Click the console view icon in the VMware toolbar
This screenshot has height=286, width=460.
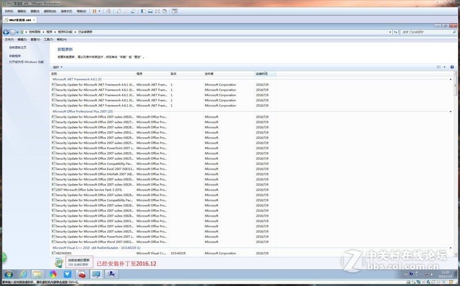pyautogui.click(x=175, y=11)
